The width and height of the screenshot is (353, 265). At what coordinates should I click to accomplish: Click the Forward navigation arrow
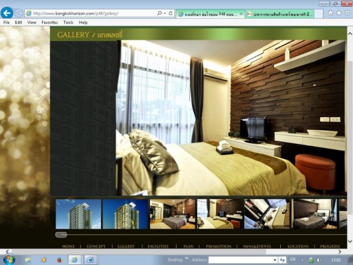coord(19,13)
